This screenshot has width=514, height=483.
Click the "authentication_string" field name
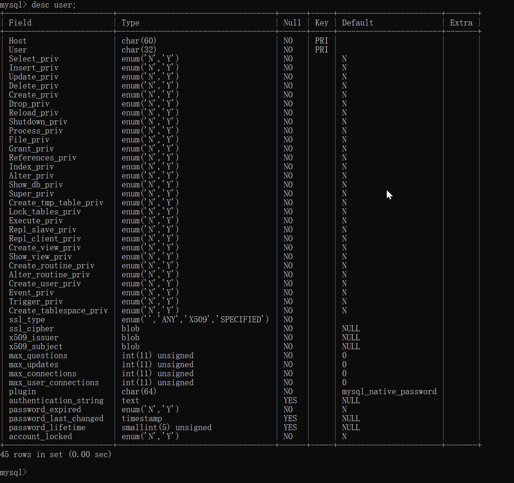(x=56, y=401)
